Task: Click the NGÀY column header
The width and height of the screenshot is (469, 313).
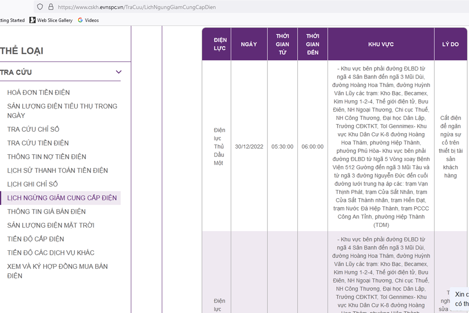Action: [x=249, y=44]
